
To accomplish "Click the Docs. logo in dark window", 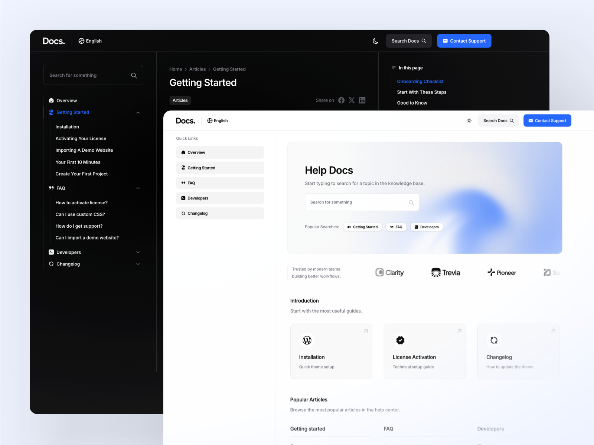I will tap(54, 41).
